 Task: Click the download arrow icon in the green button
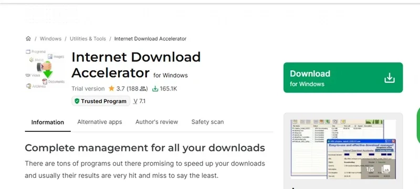tap(390, 77)
